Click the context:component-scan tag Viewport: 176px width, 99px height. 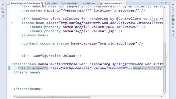pyautogui.click(x=45, y=43)
